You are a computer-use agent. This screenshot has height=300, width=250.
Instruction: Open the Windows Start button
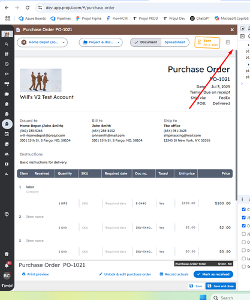pos(203,297)
